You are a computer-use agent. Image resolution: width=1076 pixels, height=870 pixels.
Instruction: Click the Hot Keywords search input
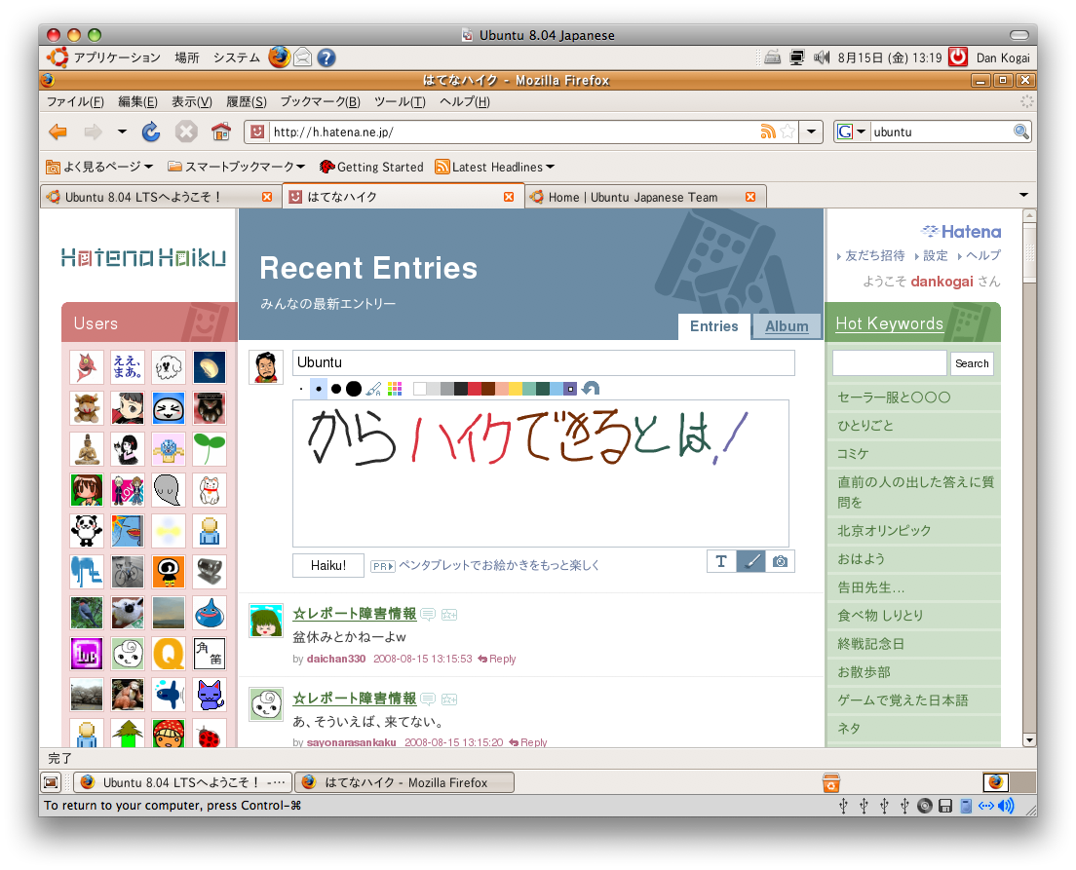[x=889, y=363]
